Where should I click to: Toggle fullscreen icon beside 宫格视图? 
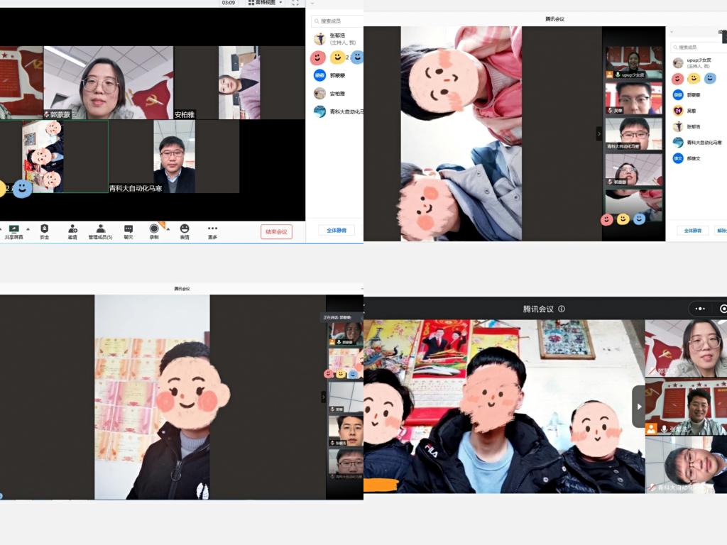(295, 3)
